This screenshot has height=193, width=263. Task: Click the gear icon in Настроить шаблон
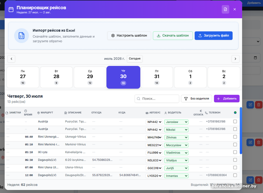[113, 36]
